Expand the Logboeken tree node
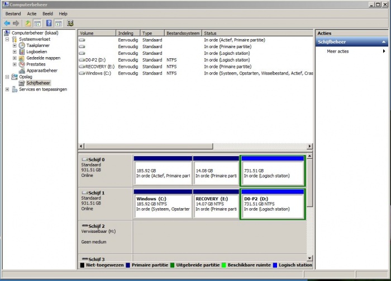The width and height of the screenshot is (391, 281). [15, 51]
